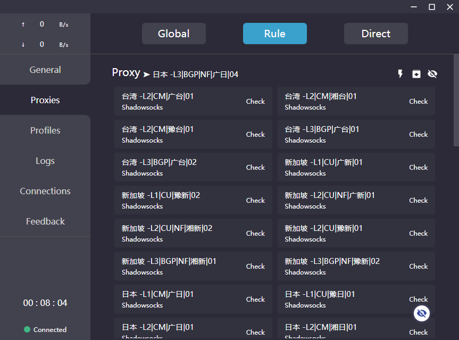Click the proxy list vertical scrollbar
459x340 pixels.
456,101
